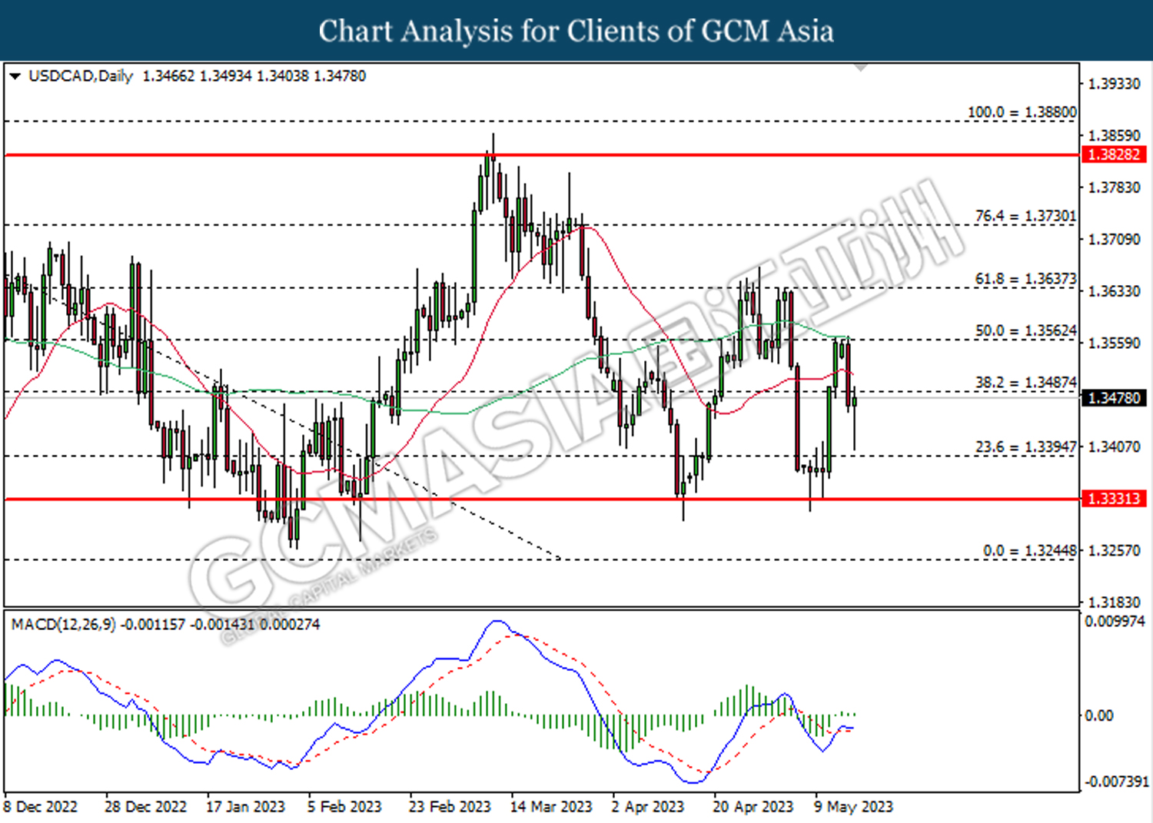Screen dimensions: 1153x823
Task: Click the MACD scale value 0.009974
Action: coord(1115,621)
